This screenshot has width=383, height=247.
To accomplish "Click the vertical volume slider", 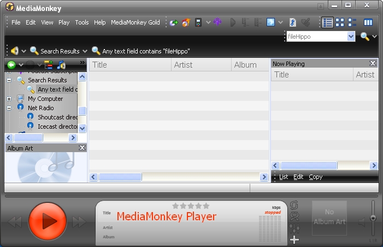I will (x=373, y=218).
